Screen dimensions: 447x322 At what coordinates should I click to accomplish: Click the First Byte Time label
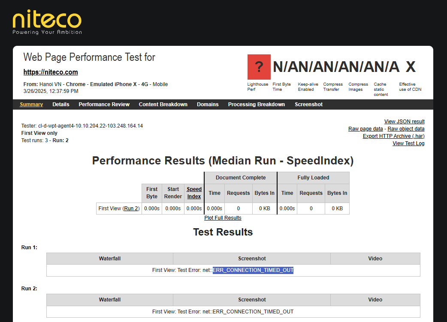[282, 87]
